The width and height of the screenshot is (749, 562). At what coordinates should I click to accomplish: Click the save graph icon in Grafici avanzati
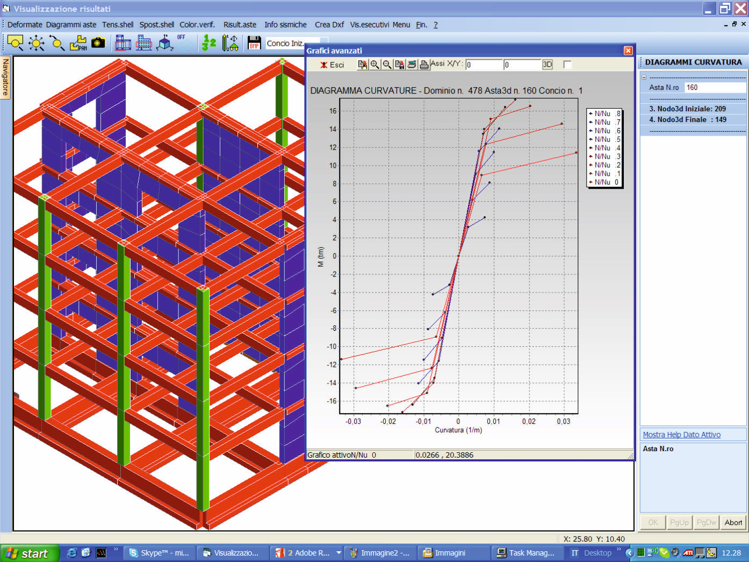399,65
